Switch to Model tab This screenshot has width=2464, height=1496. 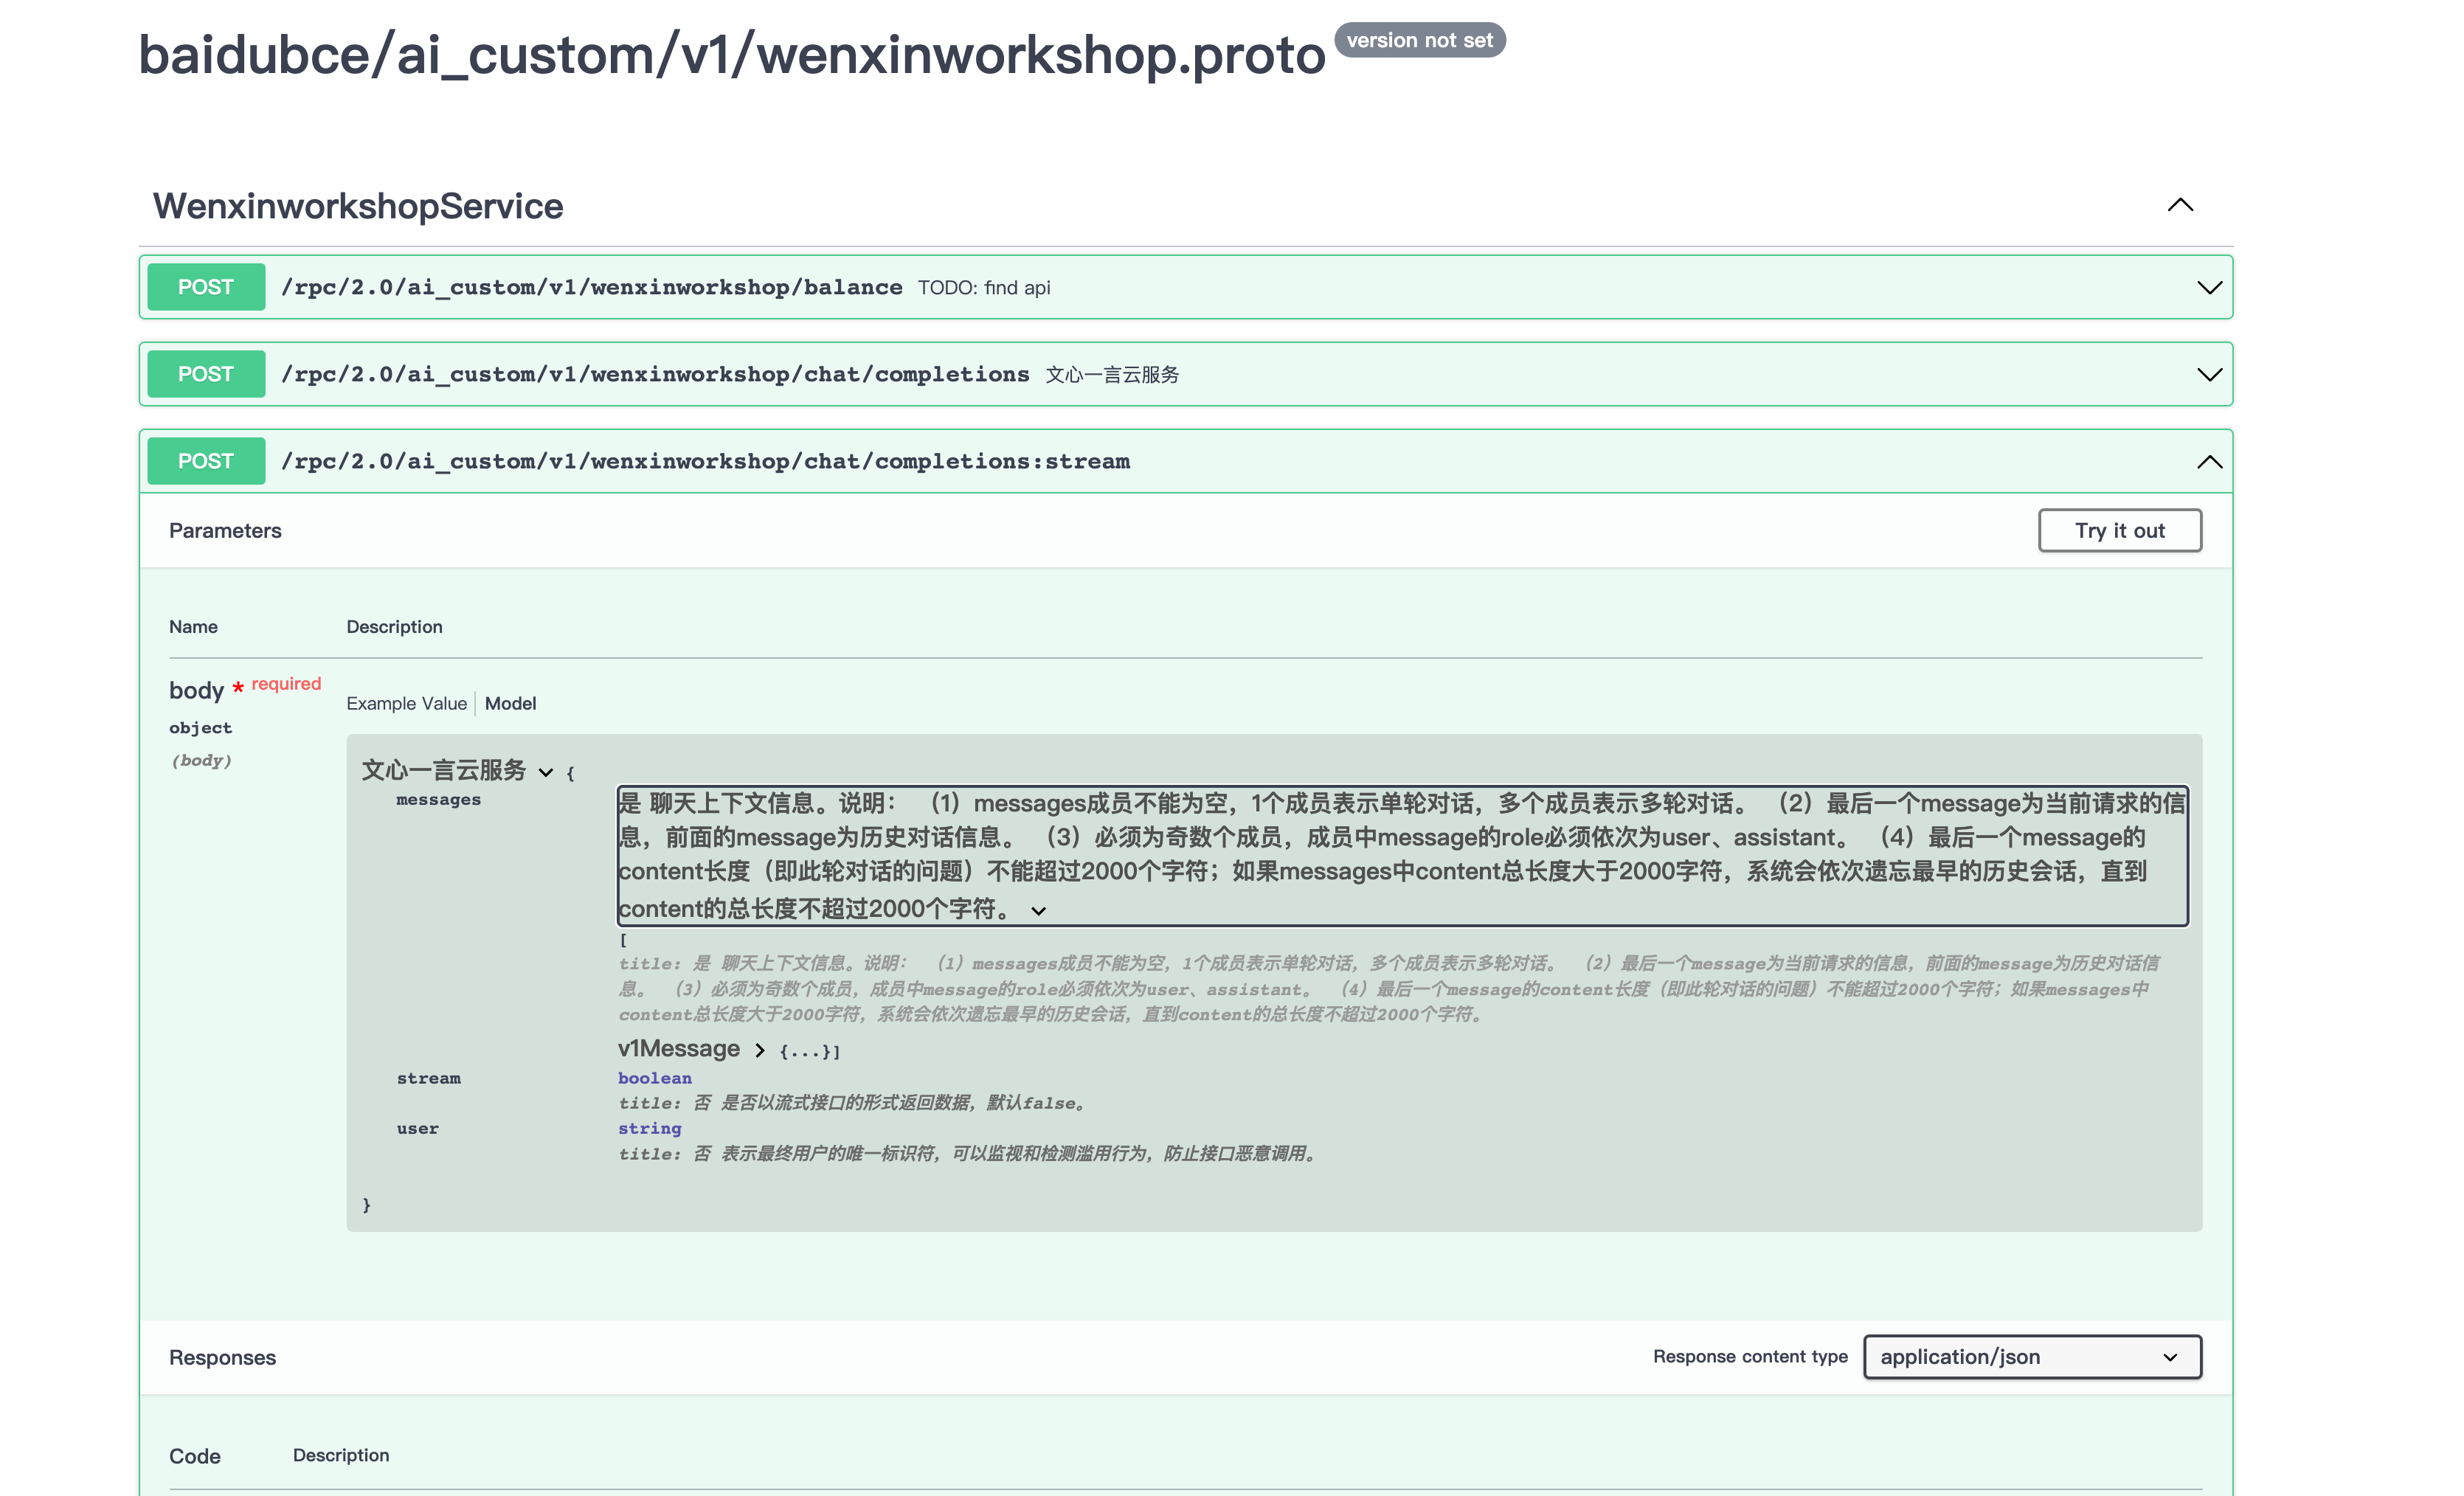pyautogui.click(x=510, y=704)
